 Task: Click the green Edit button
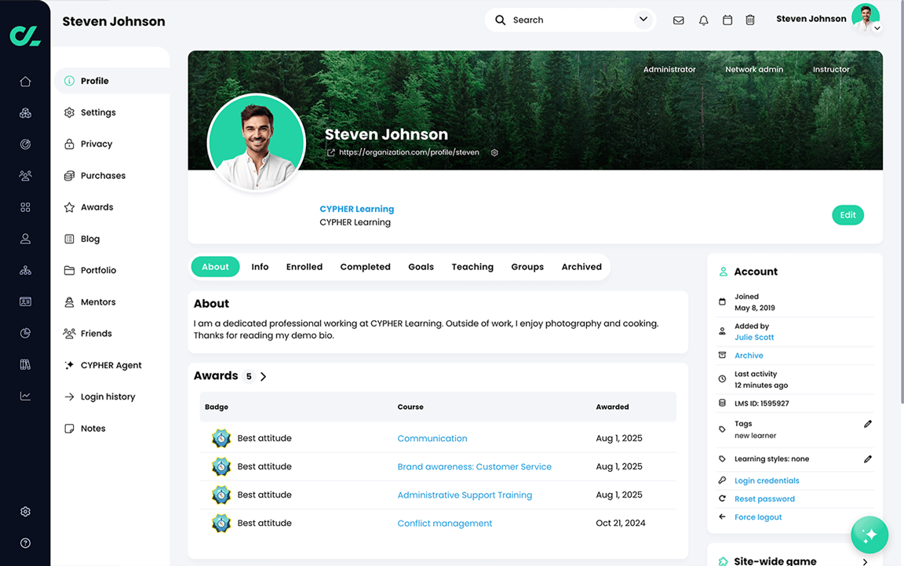pyautogui.click(x=847, y=215)
